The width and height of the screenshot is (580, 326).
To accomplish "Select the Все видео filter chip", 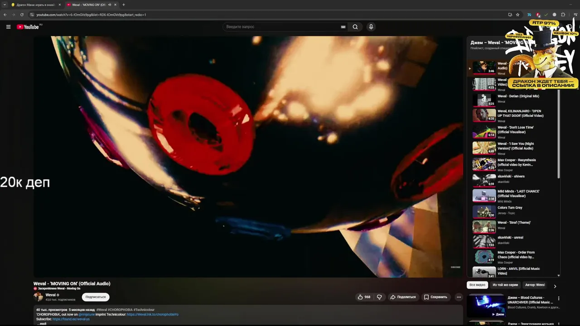I will tap(477, 285).
